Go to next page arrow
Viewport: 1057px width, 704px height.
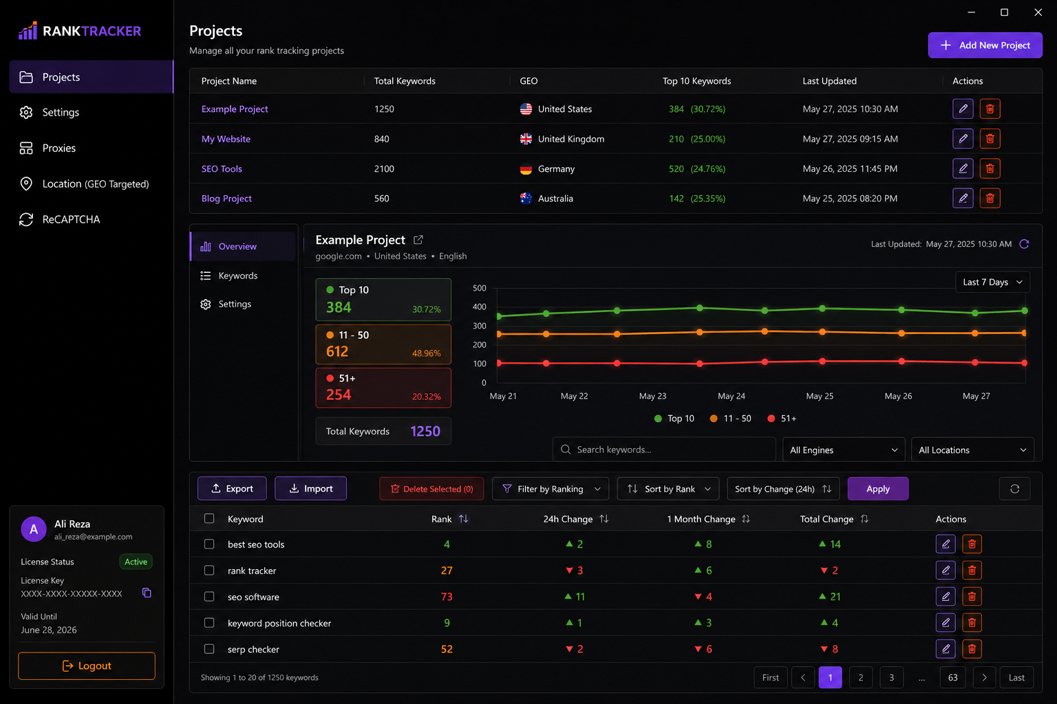click(985, 677)
